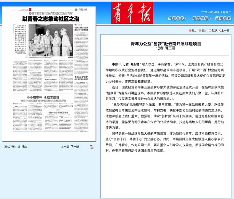Viewport: 234px width, 199px height.
Task: Open the 小小咖啡杯 承载志愿情 article
Action: tap(42, 97)
